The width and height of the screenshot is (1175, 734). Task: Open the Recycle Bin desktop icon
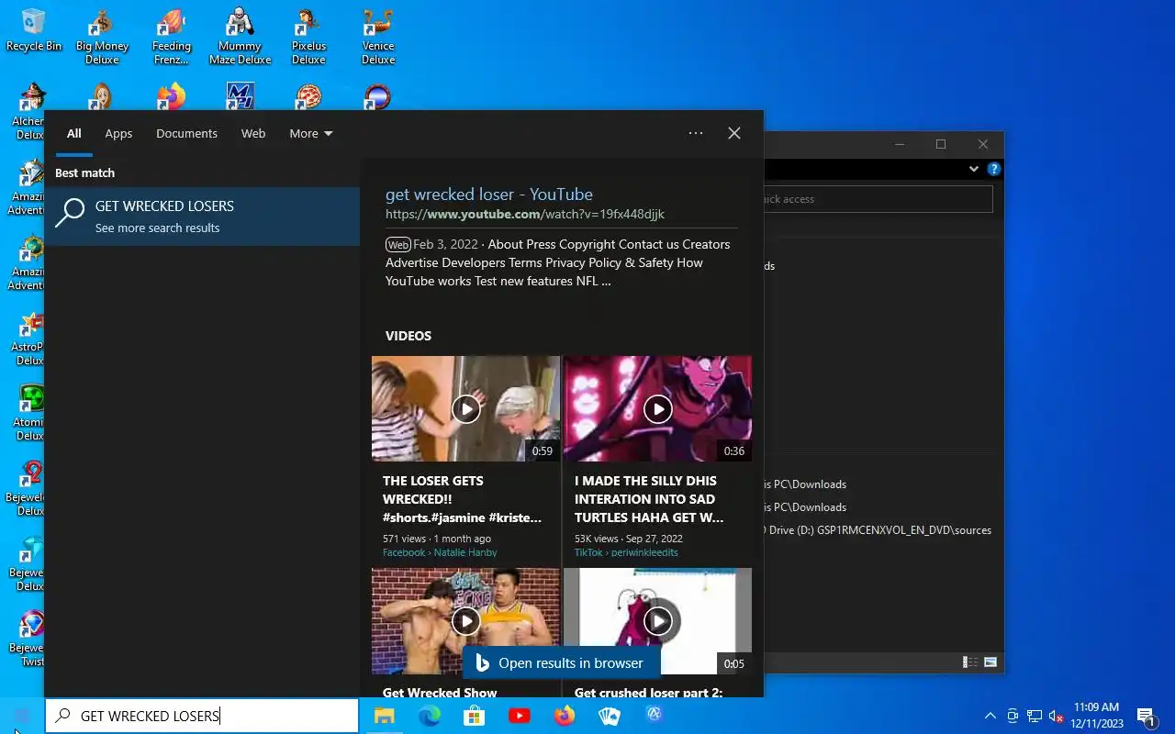coord(34,30)
